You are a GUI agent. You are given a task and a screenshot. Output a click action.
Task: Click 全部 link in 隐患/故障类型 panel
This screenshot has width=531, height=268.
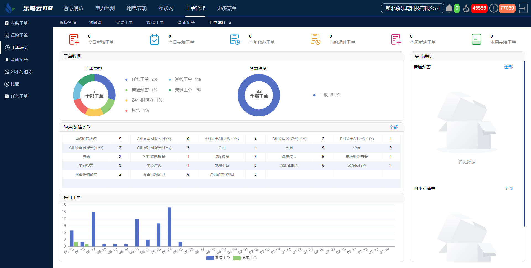click(x=393, y=127)
